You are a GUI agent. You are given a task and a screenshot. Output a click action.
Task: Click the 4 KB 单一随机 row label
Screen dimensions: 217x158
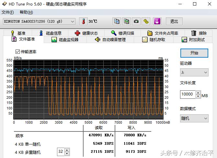pyautogui.click(x=28, y=144)
